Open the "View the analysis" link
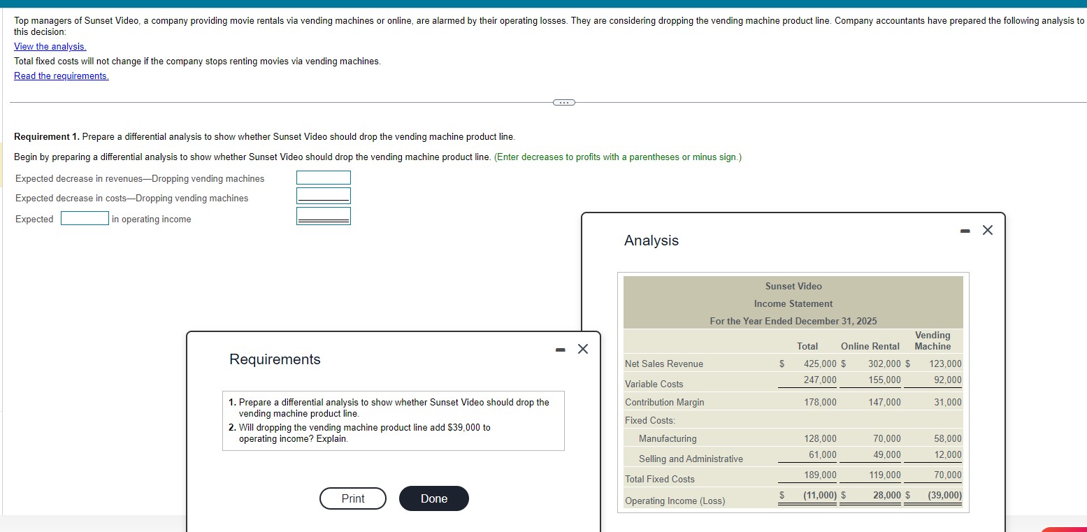Screen dimensions: 1087x532 pos(50,46)
